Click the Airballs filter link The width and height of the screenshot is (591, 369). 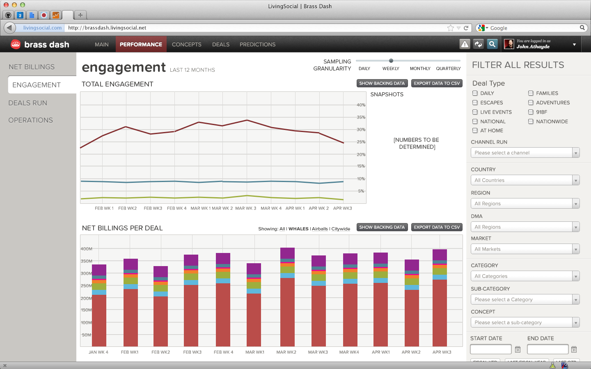point(320,229)
